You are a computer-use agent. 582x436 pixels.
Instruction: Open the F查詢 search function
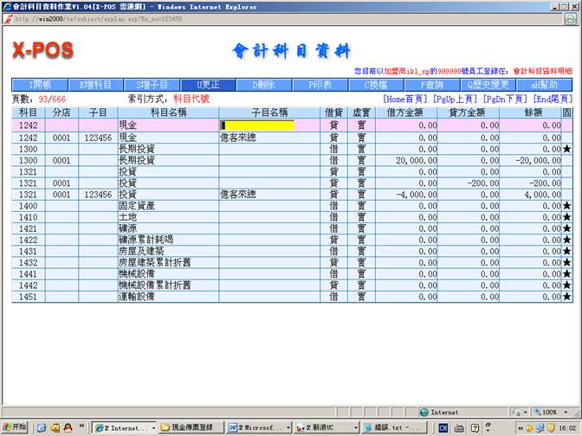pos(430,85)
